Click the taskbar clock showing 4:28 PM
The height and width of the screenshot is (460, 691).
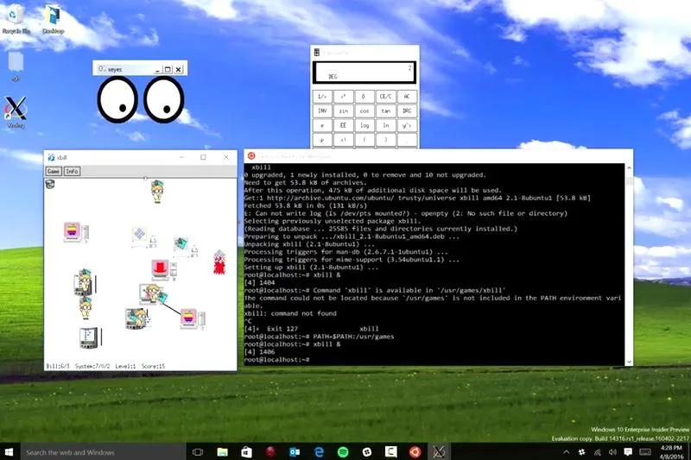pyautogui.click(x=671, y=452)
